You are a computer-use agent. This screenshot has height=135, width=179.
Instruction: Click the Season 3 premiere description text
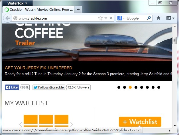(88, 74)
